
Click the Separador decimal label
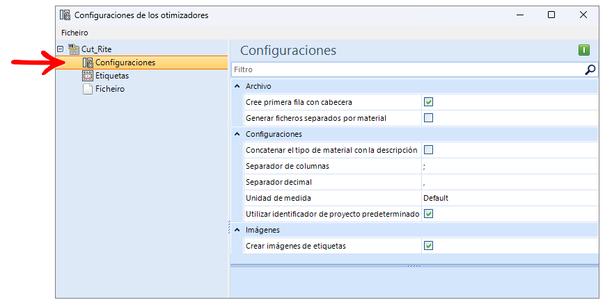coord(278,182)
